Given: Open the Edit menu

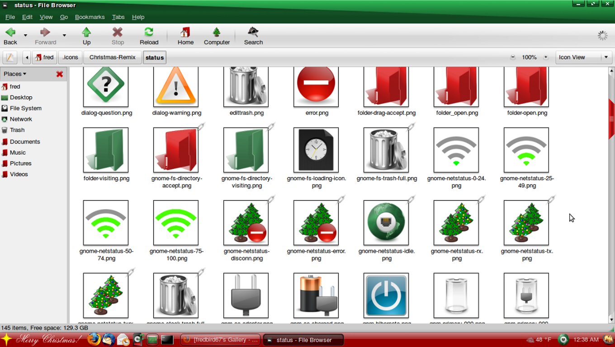Looking at the screenshot, I should [x=27, y=17].
